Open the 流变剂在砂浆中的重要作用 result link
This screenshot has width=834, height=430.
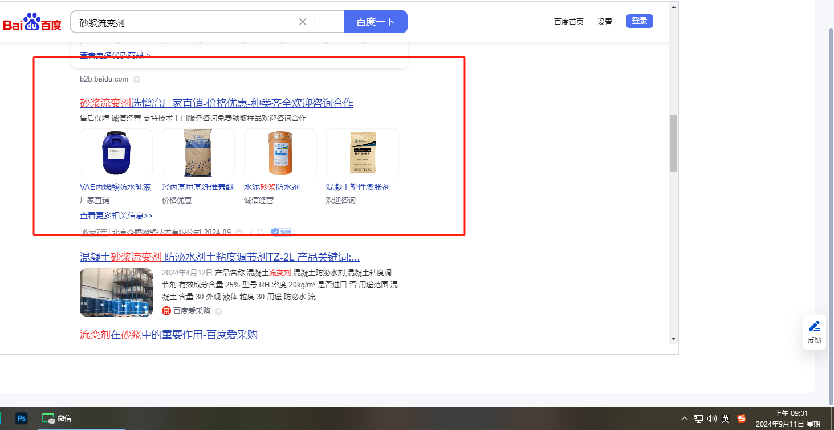coord(169,335)
